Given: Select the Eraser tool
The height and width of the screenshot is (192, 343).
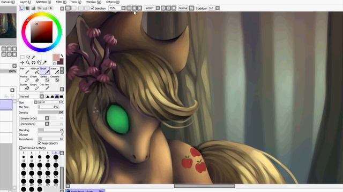Looking at the screenshot, I should click(x=34, y=79).
